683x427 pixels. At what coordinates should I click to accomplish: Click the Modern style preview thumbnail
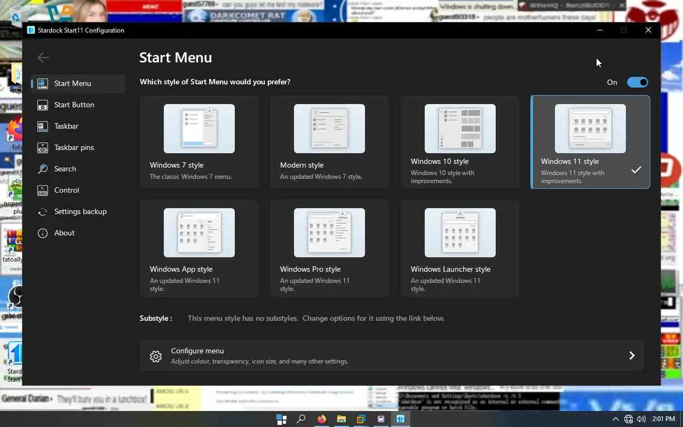click(x=329, y=129)
